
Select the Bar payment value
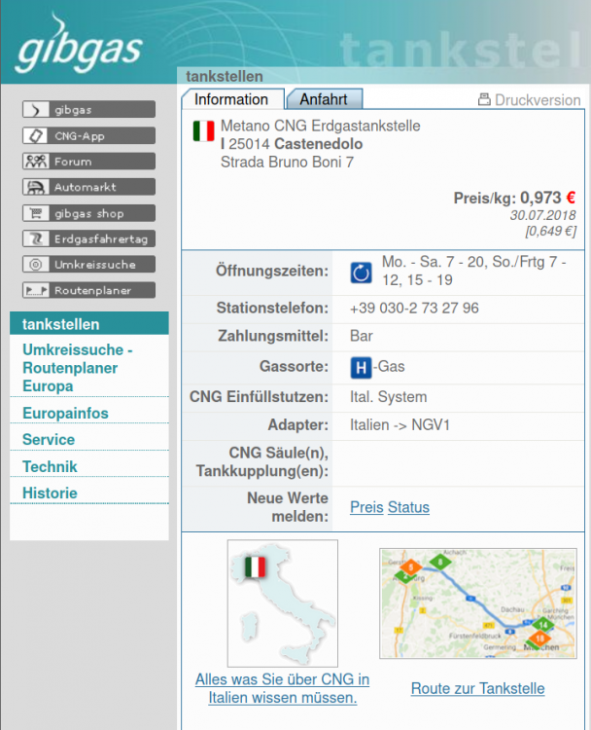(x=362, y=336)
